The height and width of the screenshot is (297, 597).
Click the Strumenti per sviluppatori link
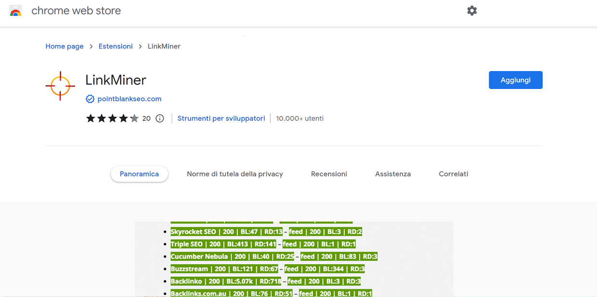coord(221,118)
